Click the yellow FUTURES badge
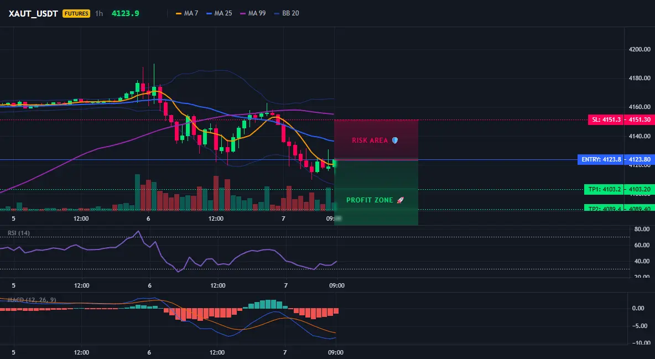 [x=76, y=13]
